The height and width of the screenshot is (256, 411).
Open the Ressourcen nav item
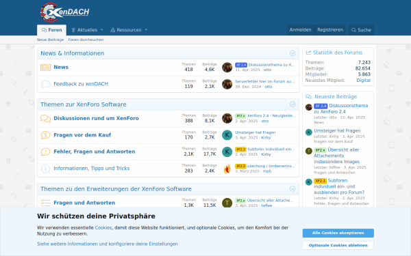(x=126, y=30)
